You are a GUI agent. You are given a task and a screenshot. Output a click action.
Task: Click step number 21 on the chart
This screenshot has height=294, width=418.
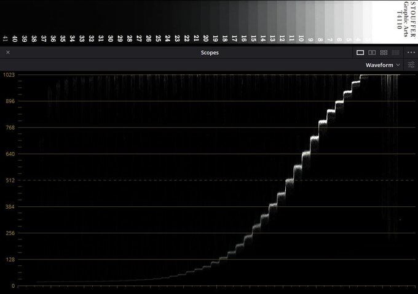click(x=196, y=38)
